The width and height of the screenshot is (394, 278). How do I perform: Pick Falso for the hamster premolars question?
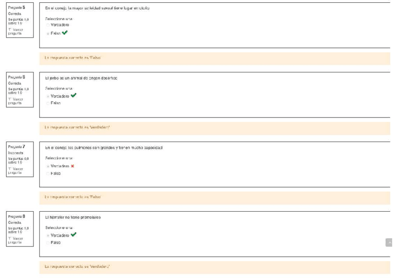(x=47, y=242)
